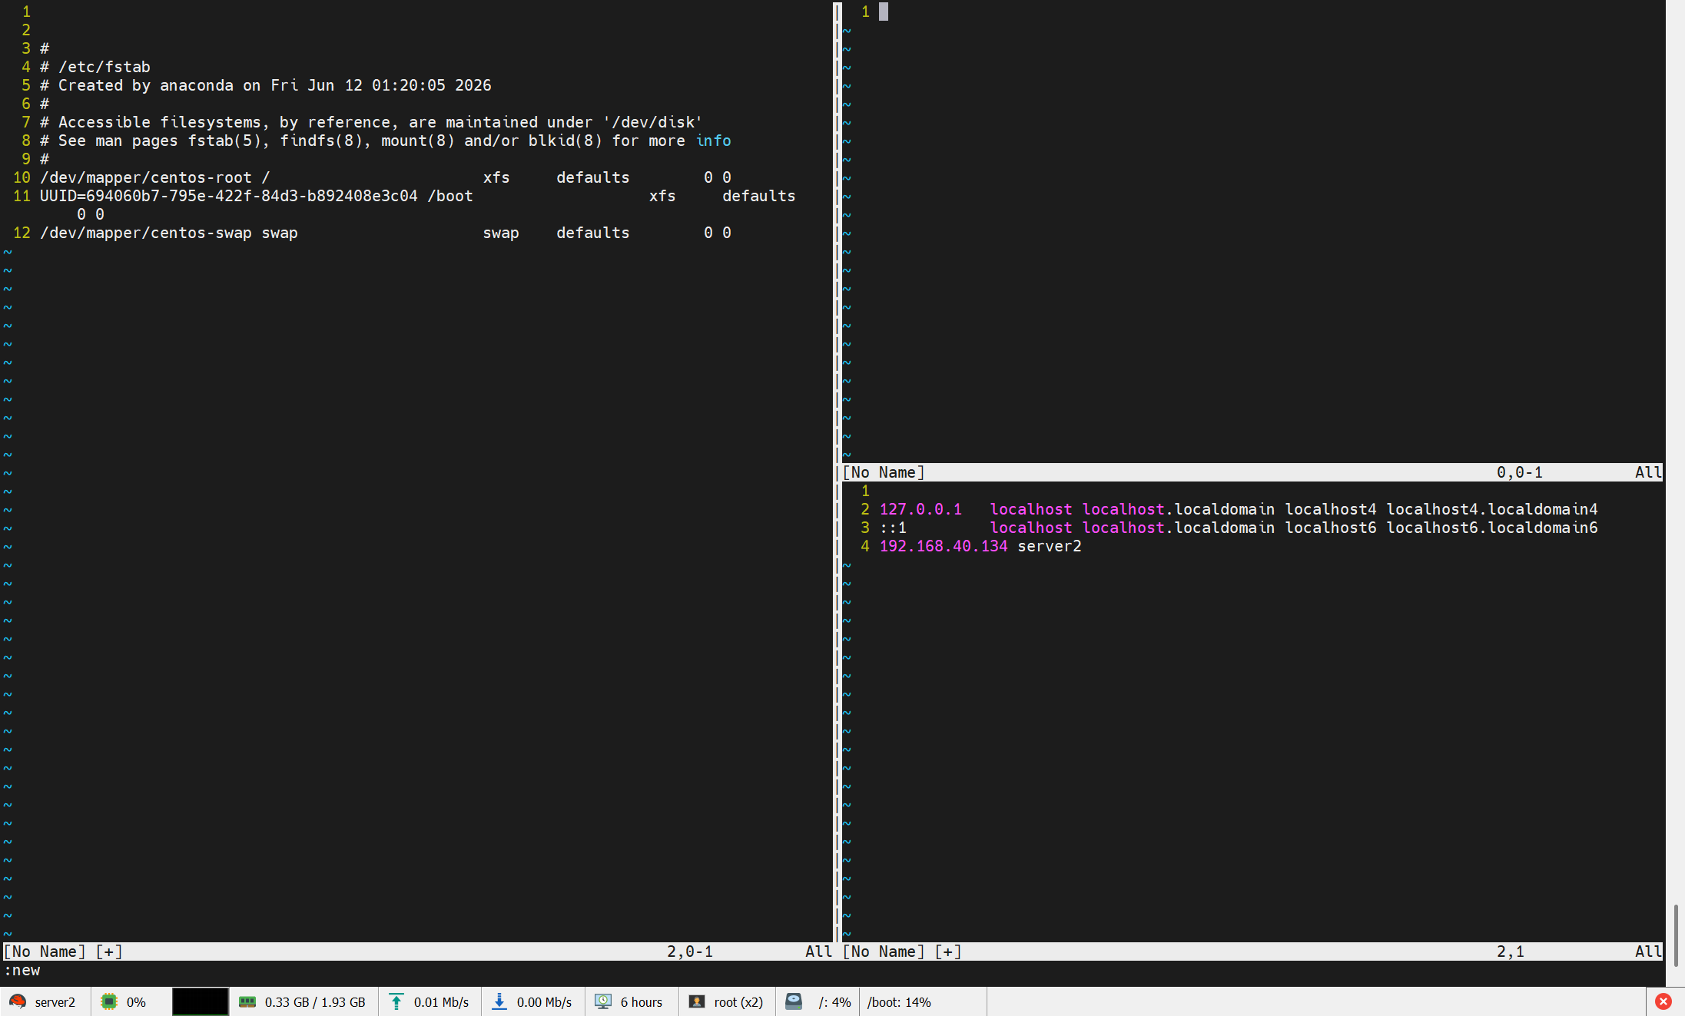This screenshot has width=1685, height=1016.
Task: Click the 'server2' hostname on hosts line 4
Action: click(x=1050, y=546)
